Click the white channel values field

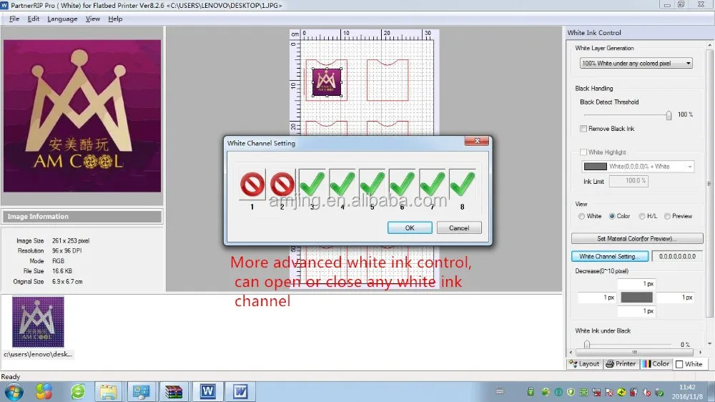click(x=677, y=257)
